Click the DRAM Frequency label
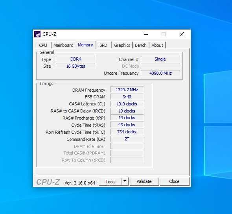 click(88, 90)
